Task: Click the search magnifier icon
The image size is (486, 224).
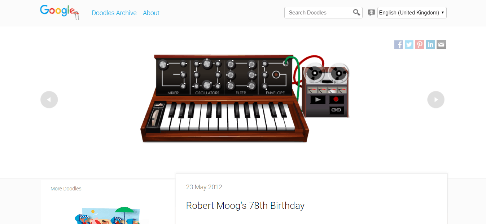Action: tap(356, 12)
